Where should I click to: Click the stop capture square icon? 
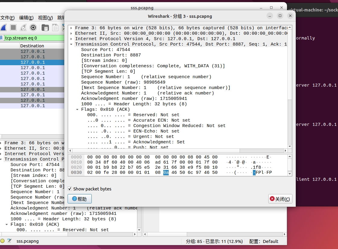(13, 27)
